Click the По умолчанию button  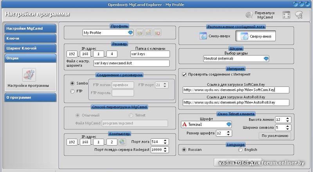[275, 136]
